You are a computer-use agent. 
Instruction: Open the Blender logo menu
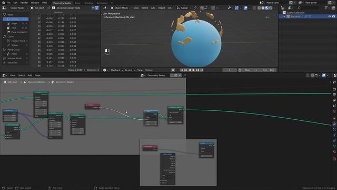pos(4,3)
